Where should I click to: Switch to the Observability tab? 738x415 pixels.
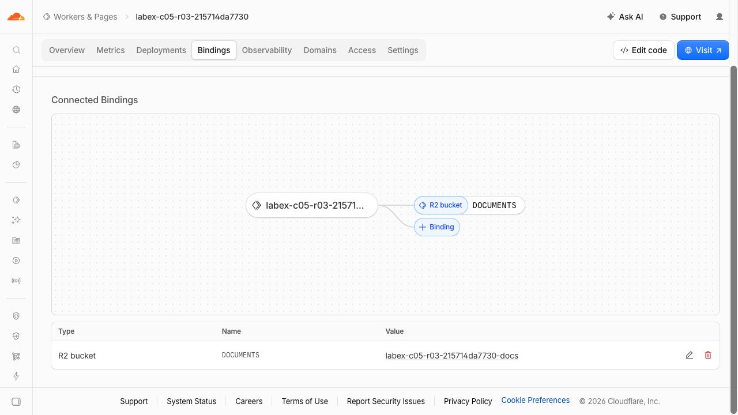[x=267, y=50]
